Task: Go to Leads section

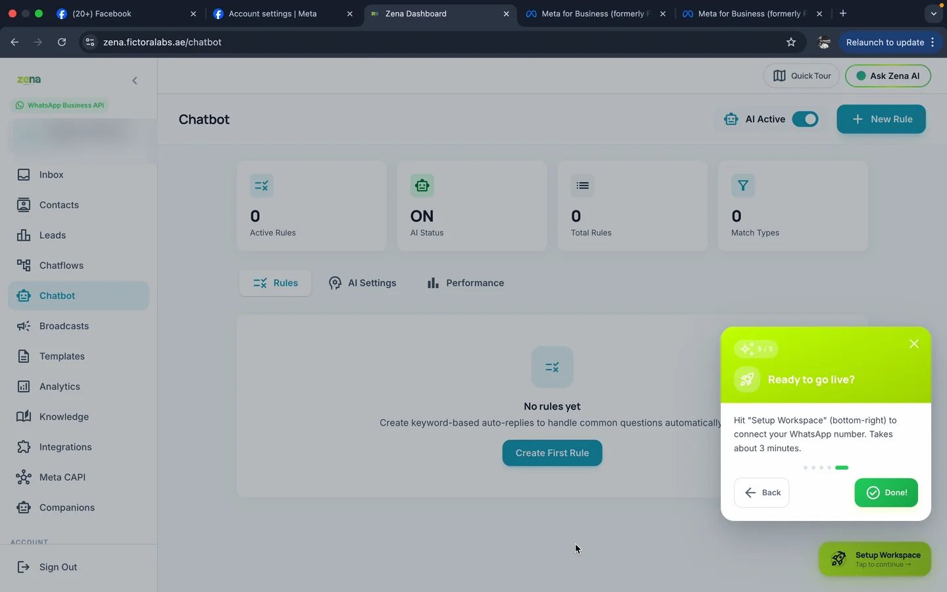Action: [x=78, y=235]
